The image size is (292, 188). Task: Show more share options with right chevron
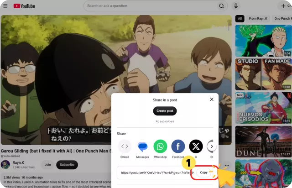pos(212,146)
